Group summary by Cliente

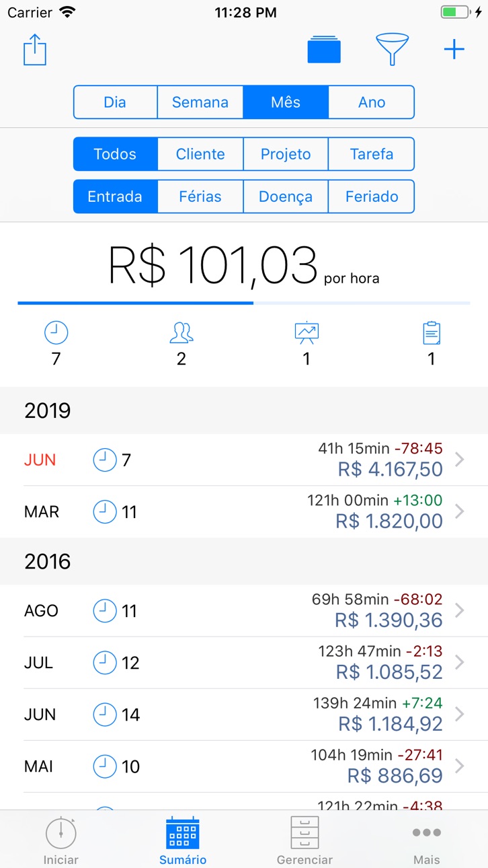(x=200, y=154)
